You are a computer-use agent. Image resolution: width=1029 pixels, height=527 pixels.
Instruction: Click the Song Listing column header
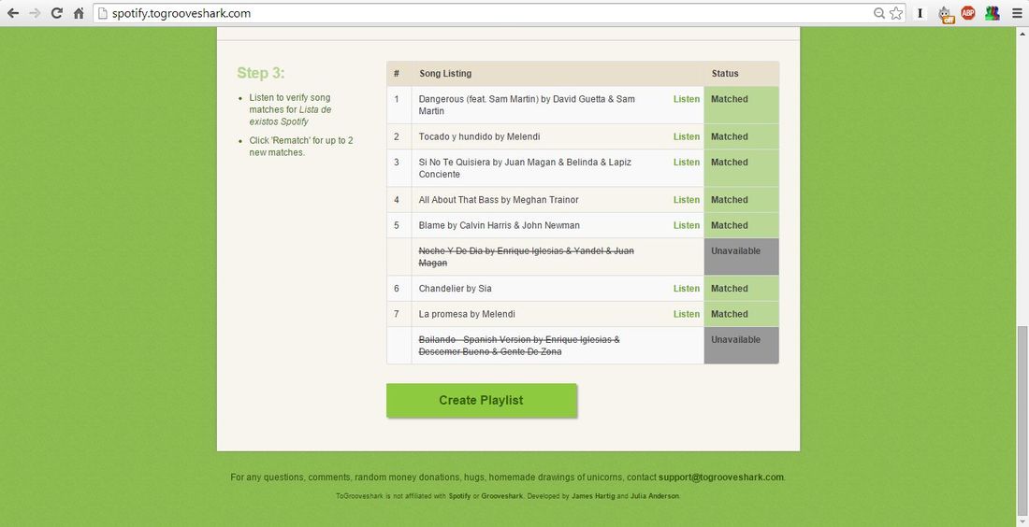[445, 74]
